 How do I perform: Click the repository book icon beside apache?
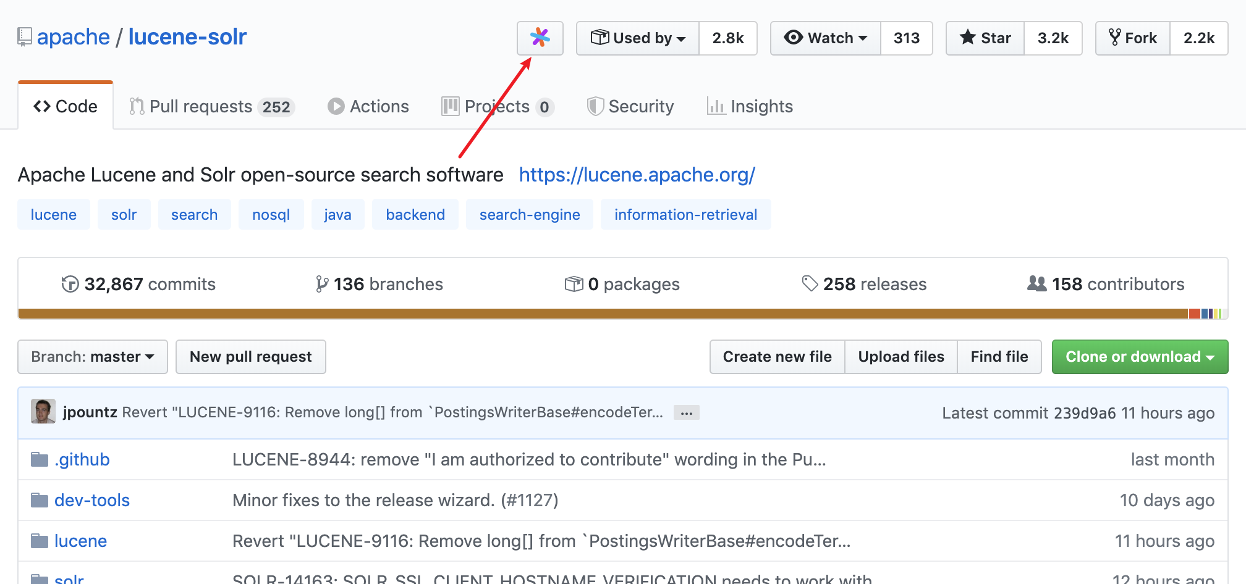[x=24, y=37]
